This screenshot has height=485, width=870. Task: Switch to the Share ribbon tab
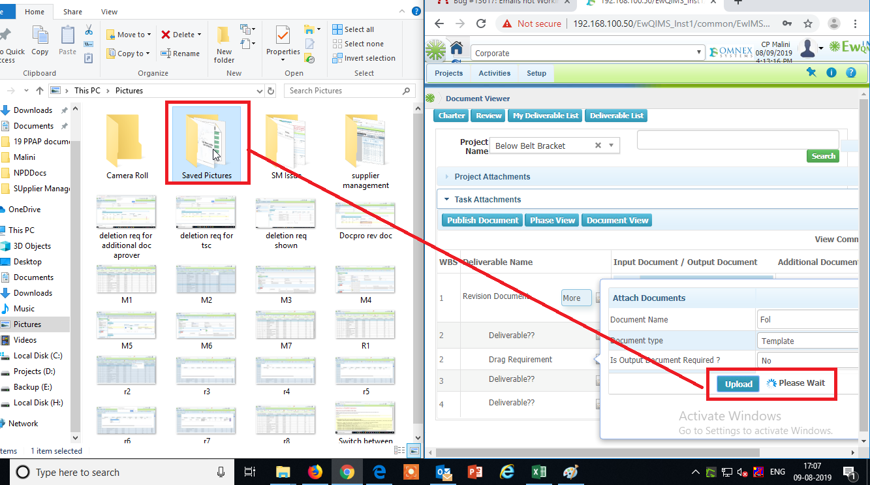72,12
